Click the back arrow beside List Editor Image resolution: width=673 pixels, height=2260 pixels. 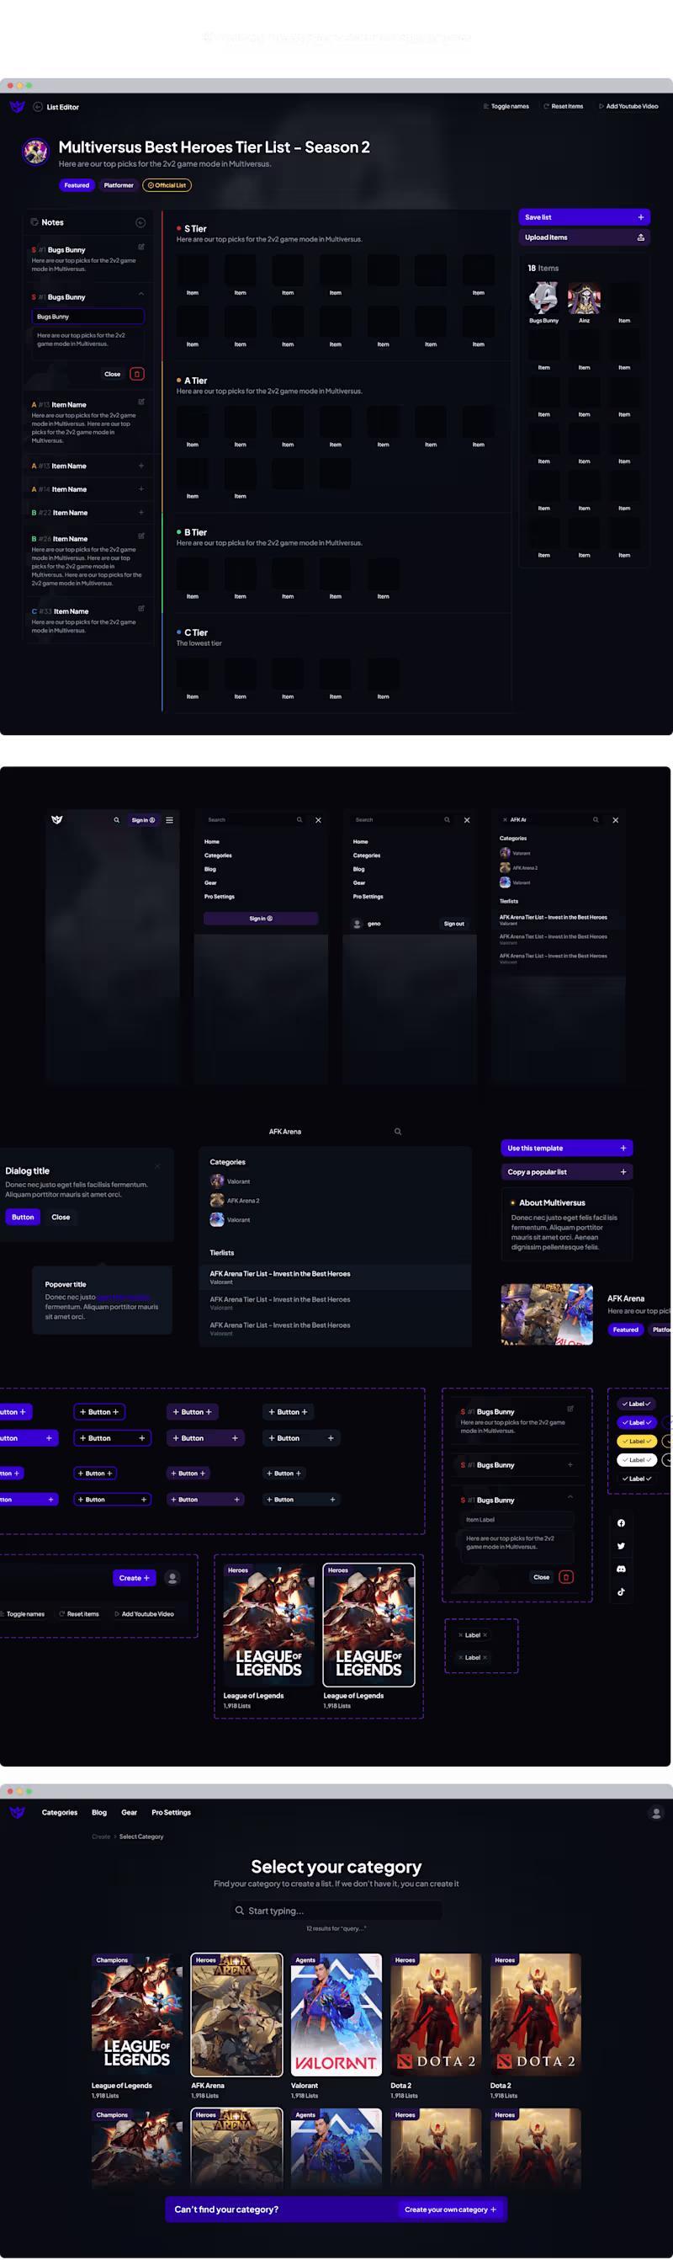point(38,107)
